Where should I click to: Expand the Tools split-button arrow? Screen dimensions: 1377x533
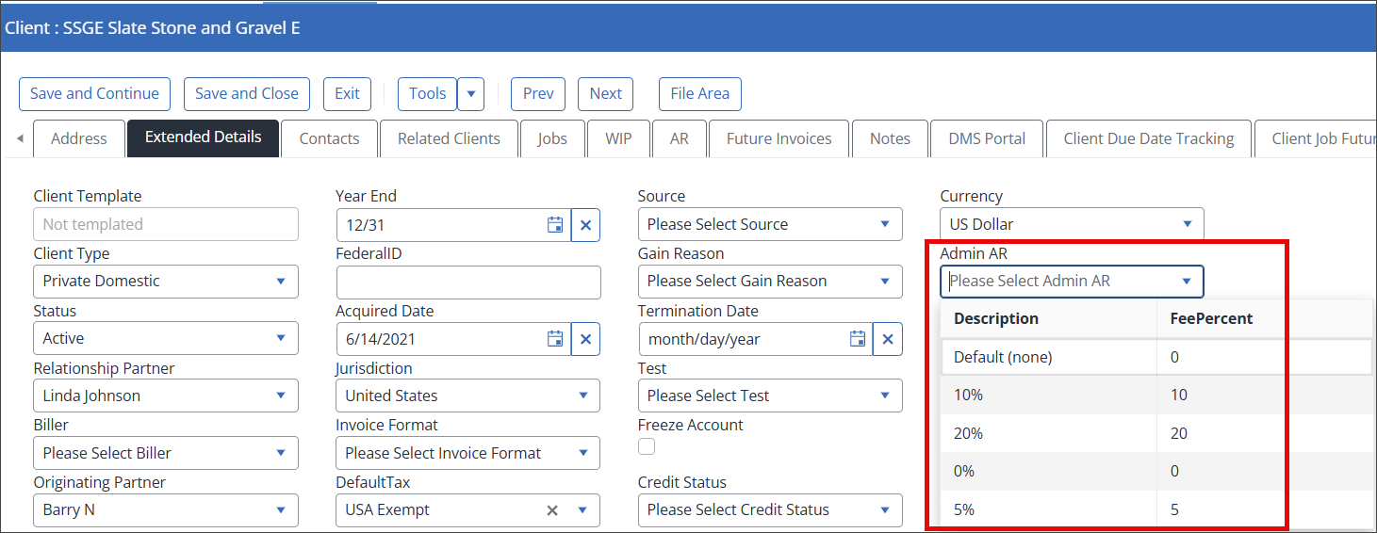point(470,94)
